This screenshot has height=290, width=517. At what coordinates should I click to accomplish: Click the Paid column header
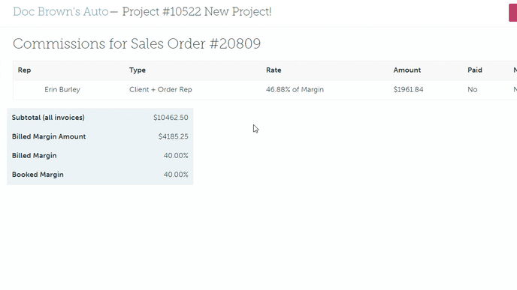[475, 70]
